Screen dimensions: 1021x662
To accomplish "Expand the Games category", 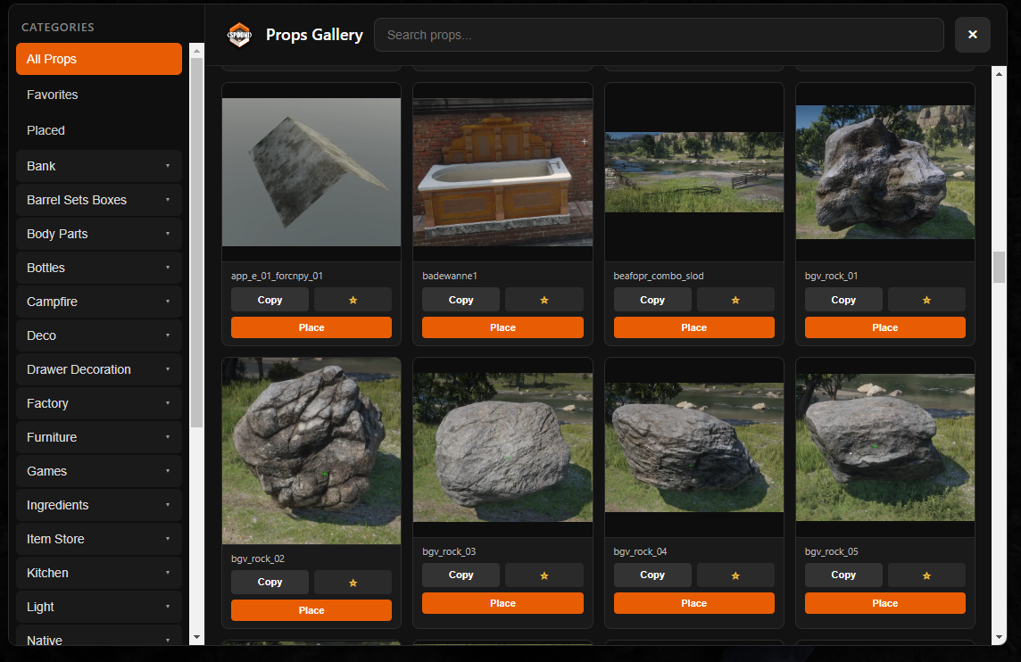I will 99,470.
